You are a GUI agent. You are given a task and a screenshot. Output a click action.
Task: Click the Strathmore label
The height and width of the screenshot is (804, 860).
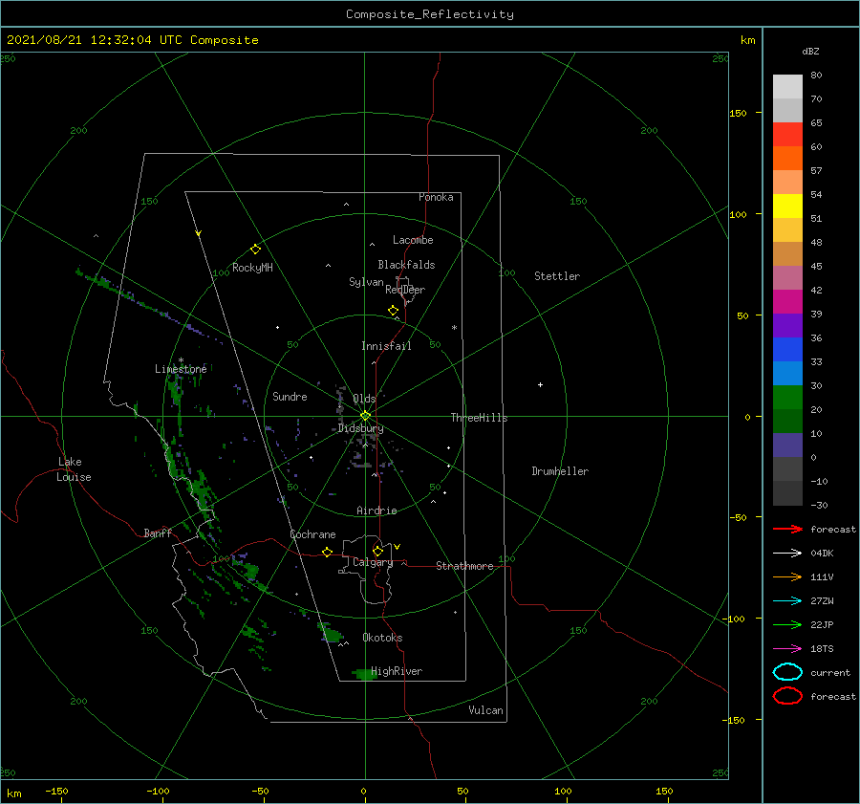[464, 566]
